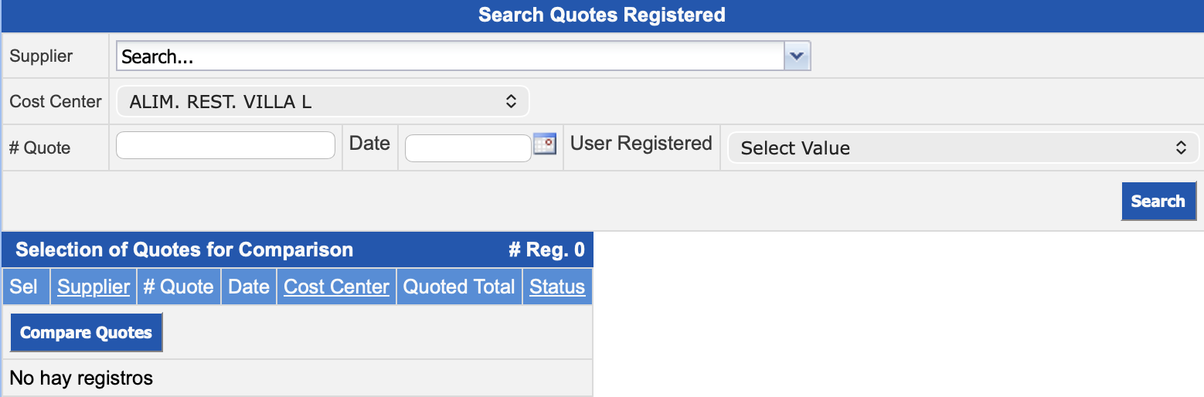
Task: Click the # Reg. 0 record counter
Action: point(546,249)
